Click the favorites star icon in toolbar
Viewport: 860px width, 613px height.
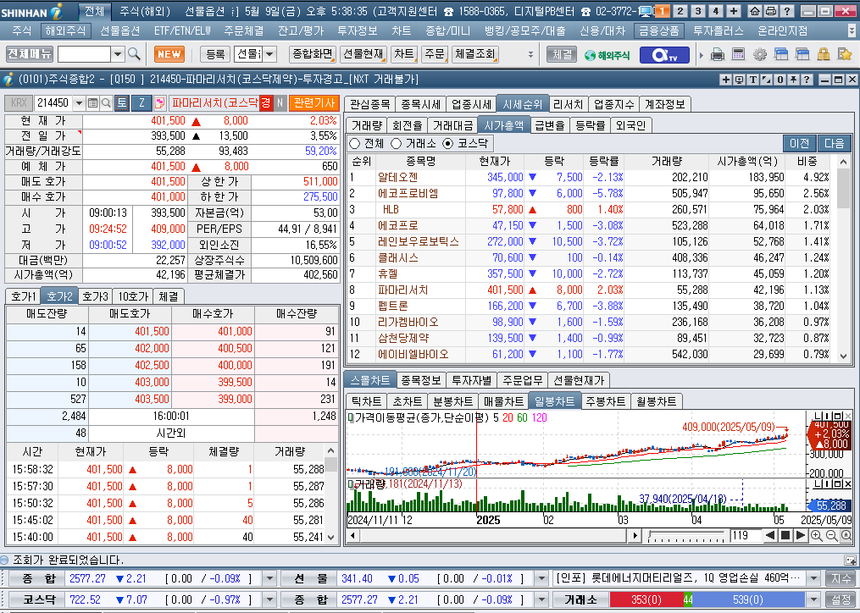tap(844, 54)
